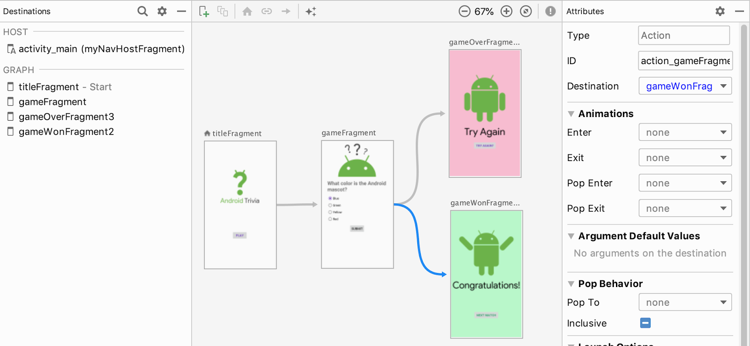Viewport: 750px width, 346px height.
Task: Click the Auto Arrange sparkle icon
Action: (311, 11)
